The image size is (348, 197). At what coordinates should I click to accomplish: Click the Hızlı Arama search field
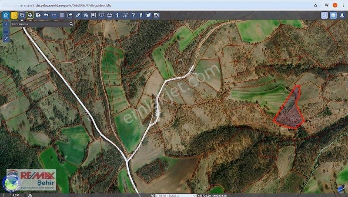click(x=40, y=24)
